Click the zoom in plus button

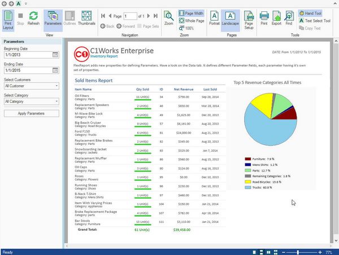(320, 252)
